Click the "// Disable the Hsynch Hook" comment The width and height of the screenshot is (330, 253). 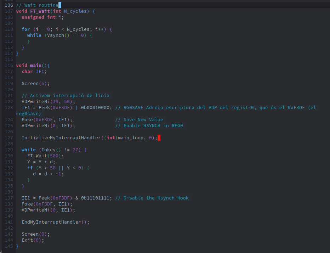(x=152, y=198)
